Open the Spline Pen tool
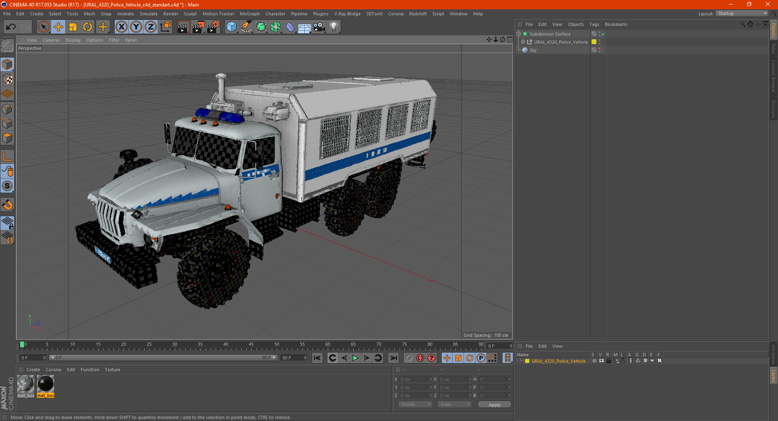 pos(246,27)
